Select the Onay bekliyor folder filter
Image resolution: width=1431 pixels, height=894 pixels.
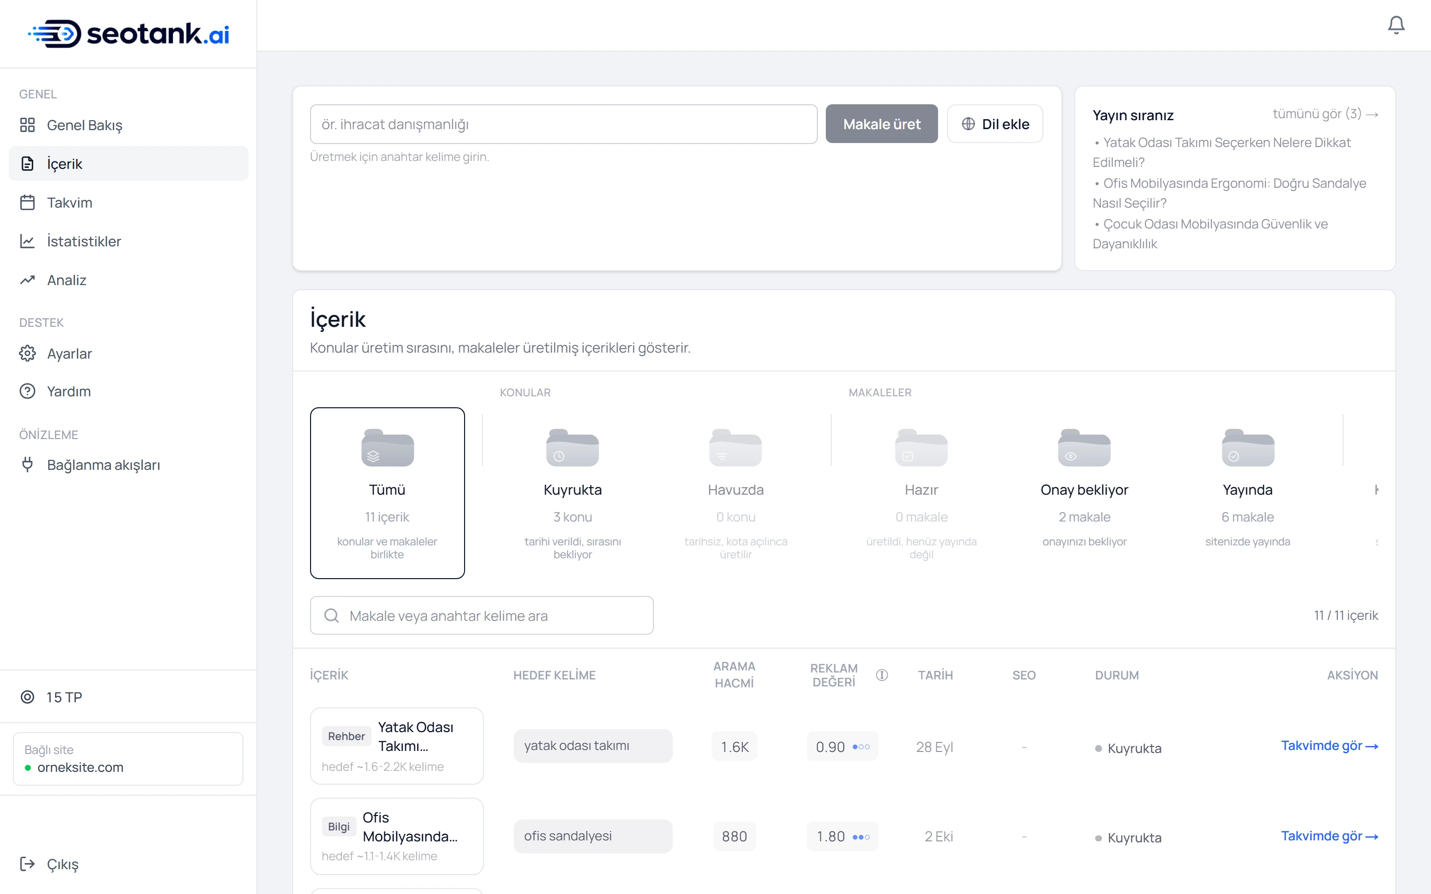(x=1085, y=493)
